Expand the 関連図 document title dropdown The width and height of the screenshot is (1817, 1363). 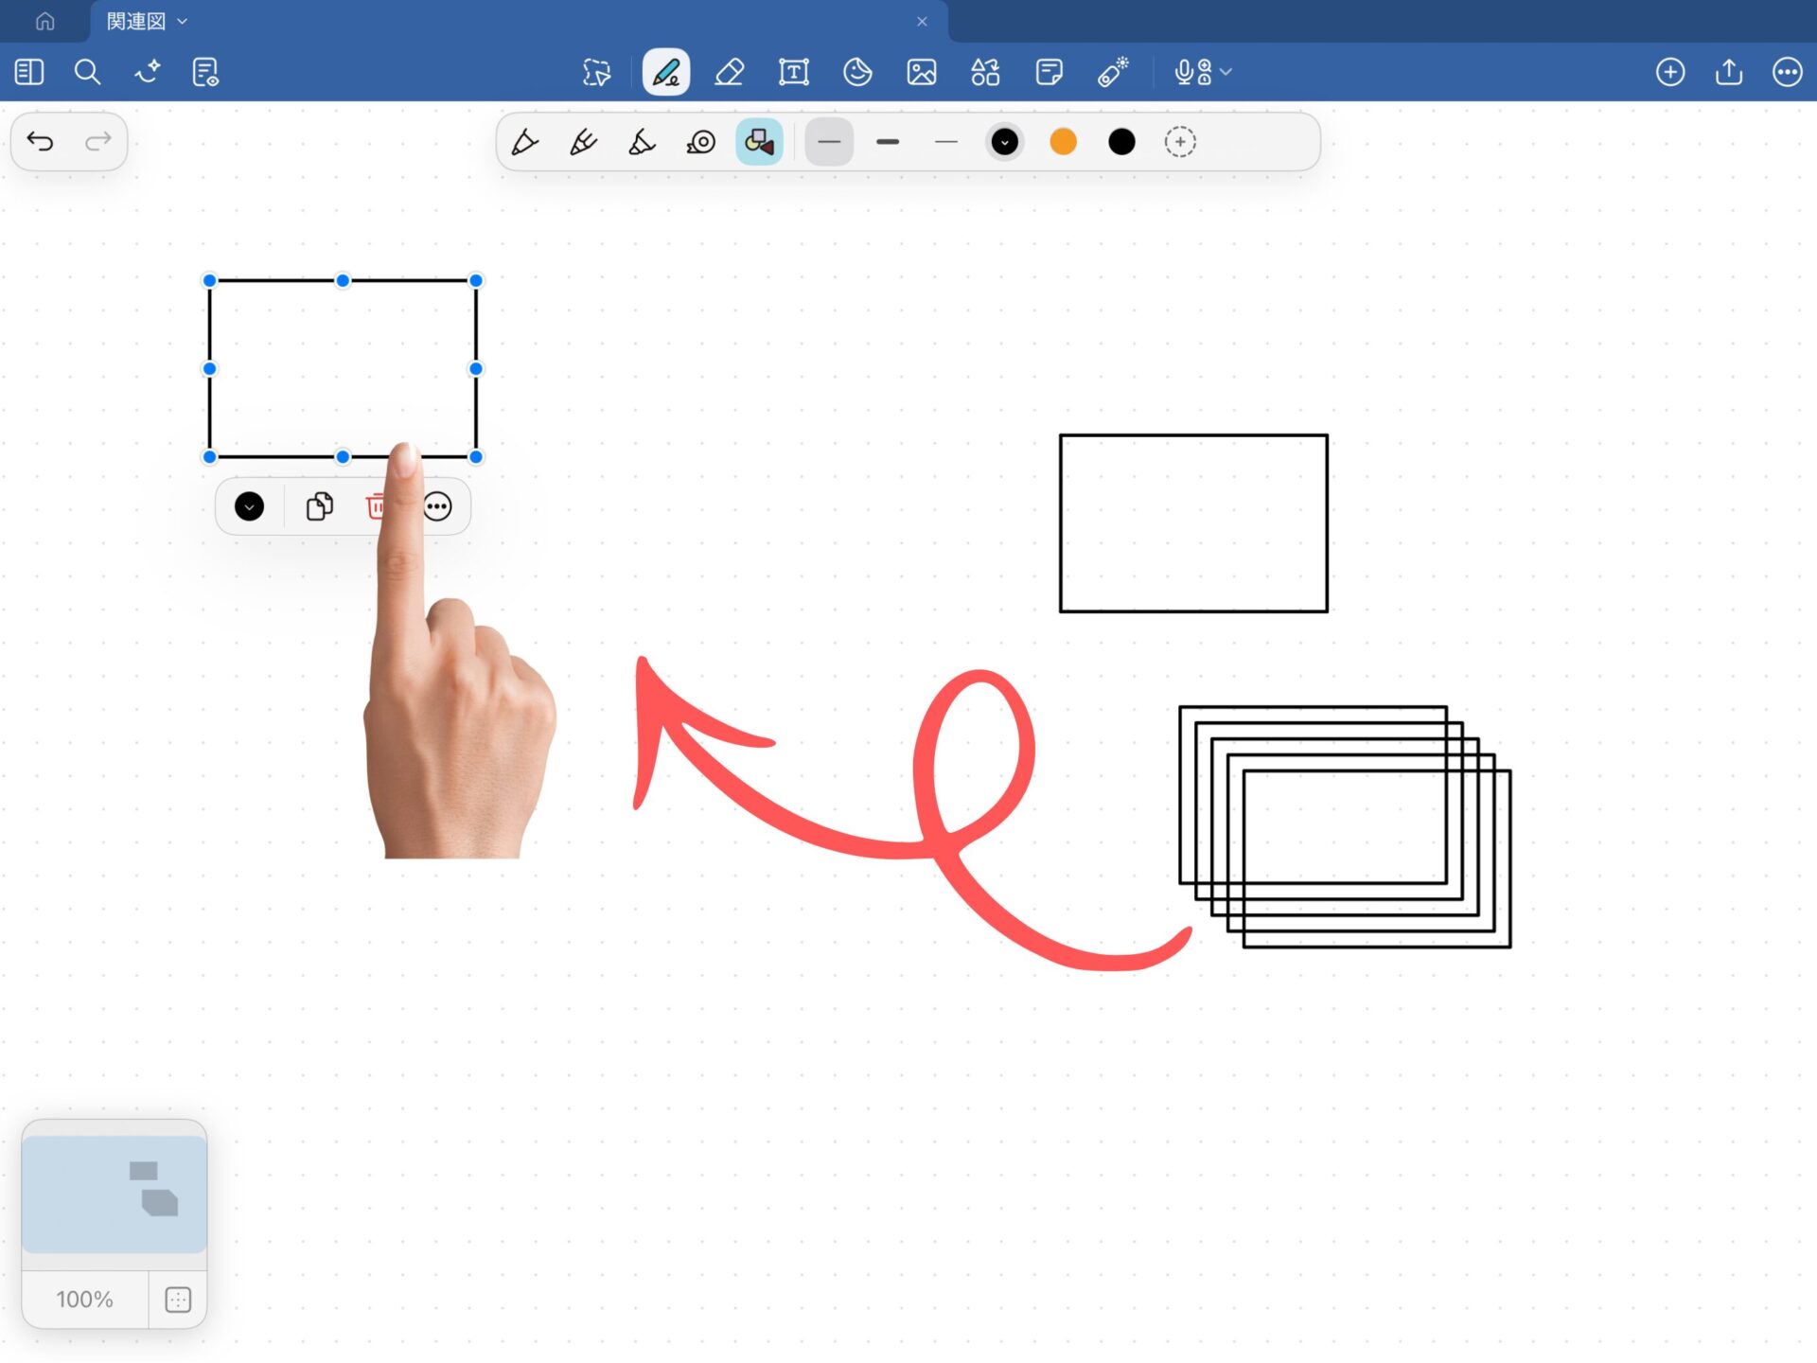[x=183, y=21]
